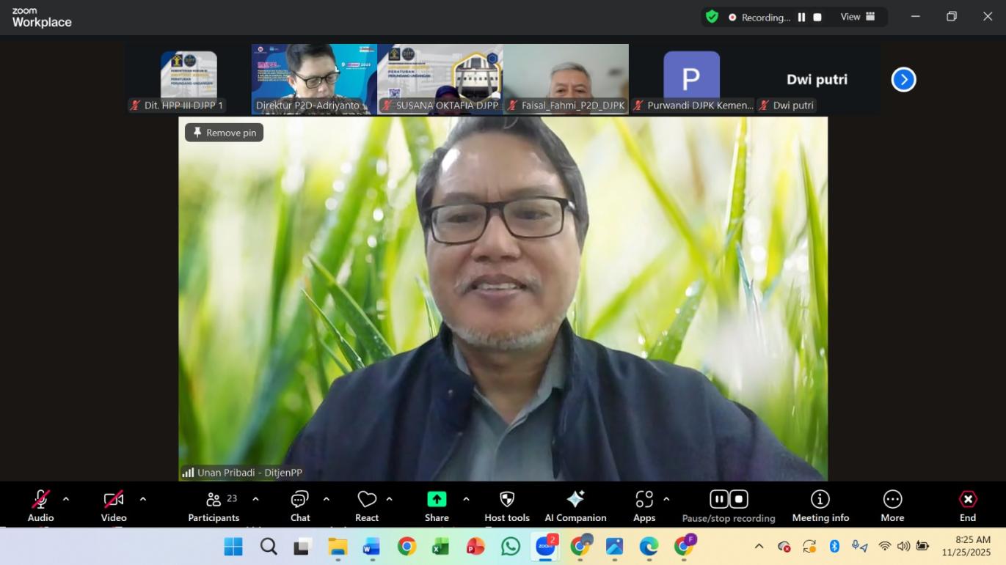Screen dimensions: 1006x565
Task: Click the green Share screen icon
Action: (x=437, y=499)
